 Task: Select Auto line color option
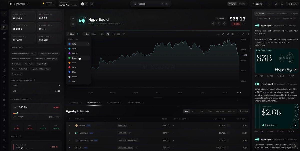(78, 44)
